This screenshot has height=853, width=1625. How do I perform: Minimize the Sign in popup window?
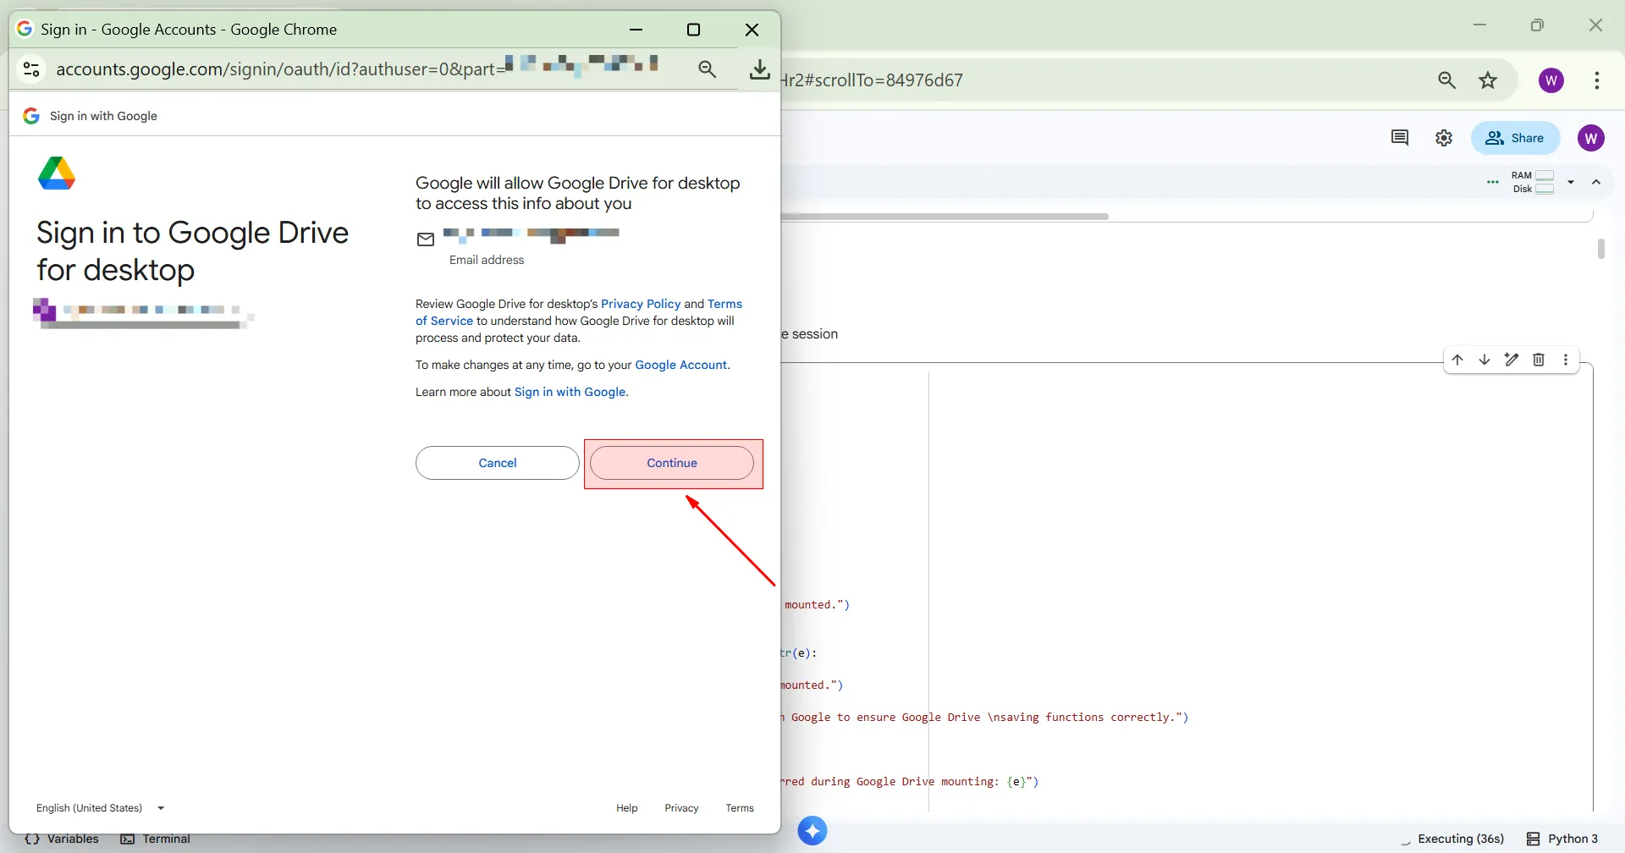(636, 30)
